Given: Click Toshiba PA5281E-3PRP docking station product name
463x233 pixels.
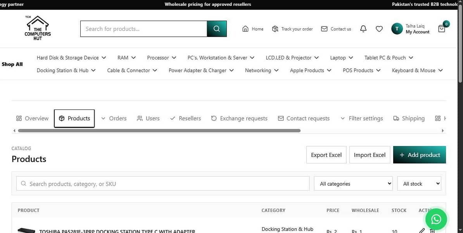Looking at the screenshot, I should (x=117, y=231).
